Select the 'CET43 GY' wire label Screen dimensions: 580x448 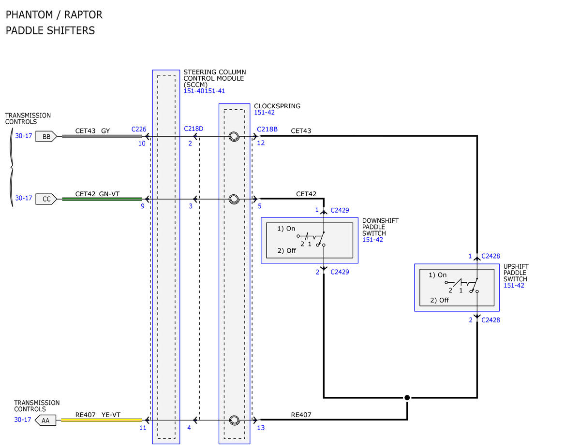tap(92, 131)
